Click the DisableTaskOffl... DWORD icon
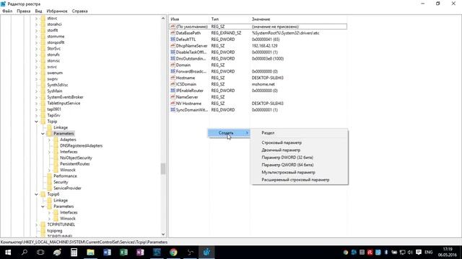 173,53
